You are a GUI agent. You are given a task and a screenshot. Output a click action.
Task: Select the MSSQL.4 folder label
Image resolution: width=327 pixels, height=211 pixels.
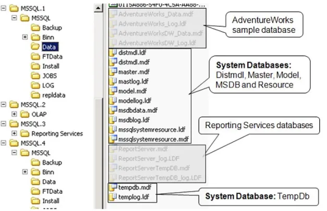pos(33,143)
